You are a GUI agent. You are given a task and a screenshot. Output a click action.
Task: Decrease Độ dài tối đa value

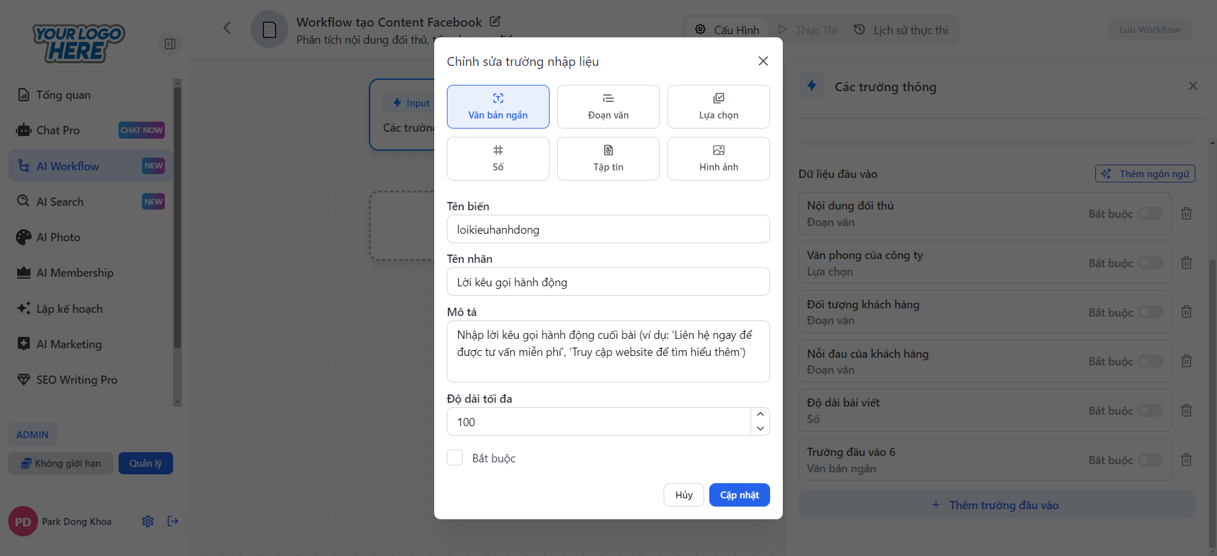[x=760, y=429]
